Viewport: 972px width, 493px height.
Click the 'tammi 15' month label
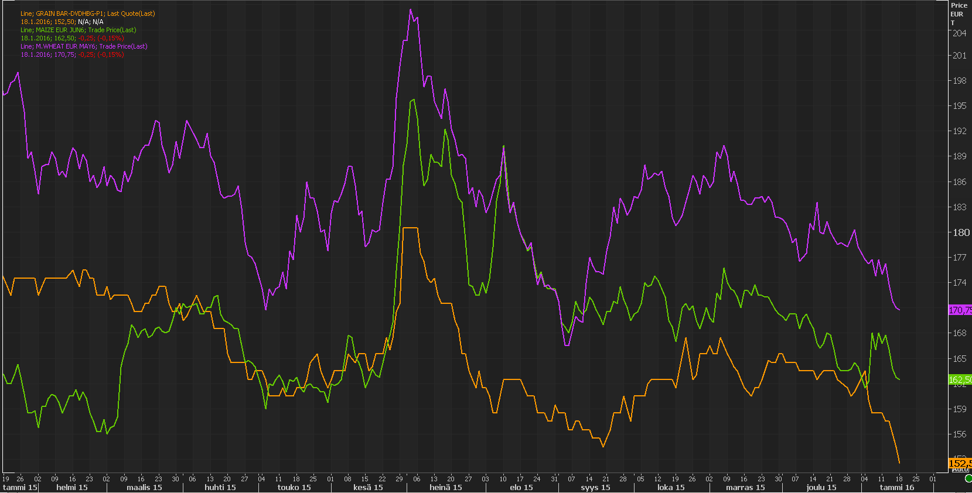coord(20,487)
